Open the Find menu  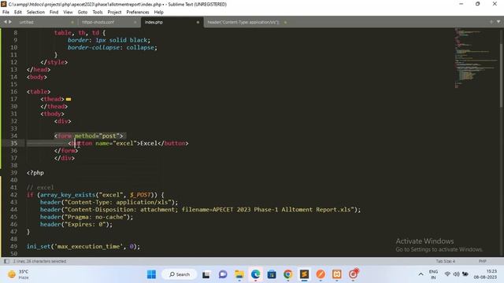[54, 13]
